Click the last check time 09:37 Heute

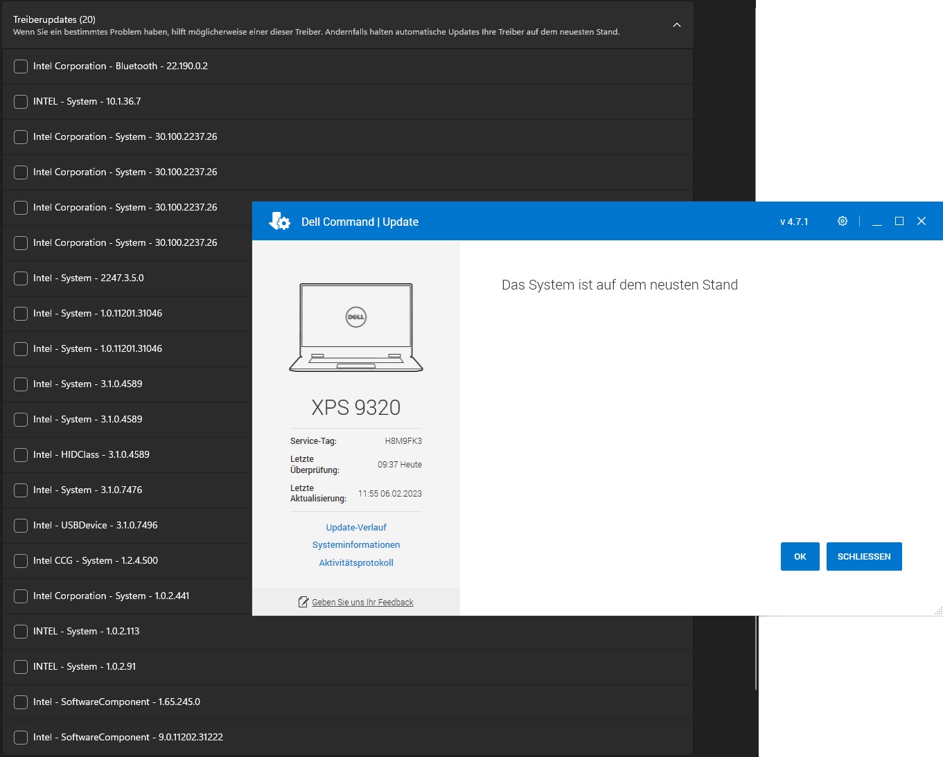point(400,465)
